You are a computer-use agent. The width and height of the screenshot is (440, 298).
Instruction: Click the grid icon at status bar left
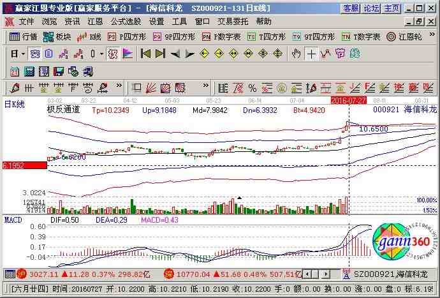(10, 274)
